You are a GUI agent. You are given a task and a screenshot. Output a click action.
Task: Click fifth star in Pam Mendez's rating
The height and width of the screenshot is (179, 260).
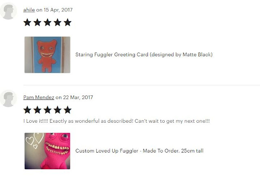tap(68, 110)
